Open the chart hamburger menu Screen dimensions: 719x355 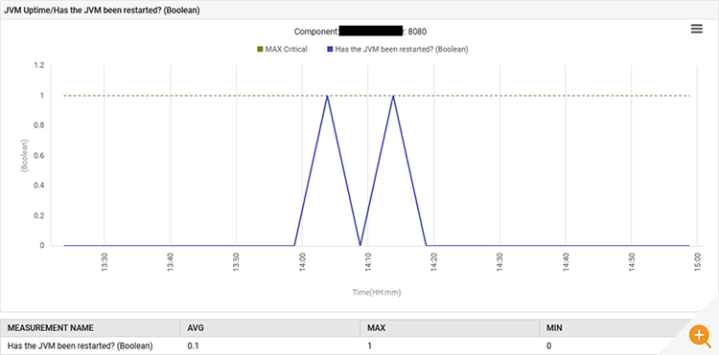click(697, 30)
